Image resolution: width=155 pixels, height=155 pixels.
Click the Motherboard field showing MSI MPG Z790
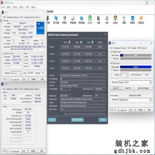click(x=83, y=106)
